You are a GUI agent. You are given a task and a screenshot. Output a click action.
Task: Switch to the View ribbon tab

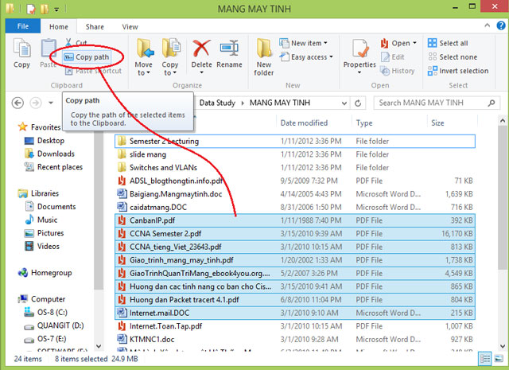pyautogui.click(x=130, y=26)
